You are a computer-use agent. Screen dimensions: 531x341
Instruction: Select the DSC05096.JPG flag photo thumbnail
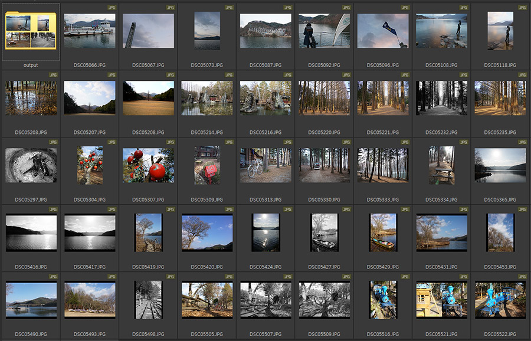tap(383, 31)
